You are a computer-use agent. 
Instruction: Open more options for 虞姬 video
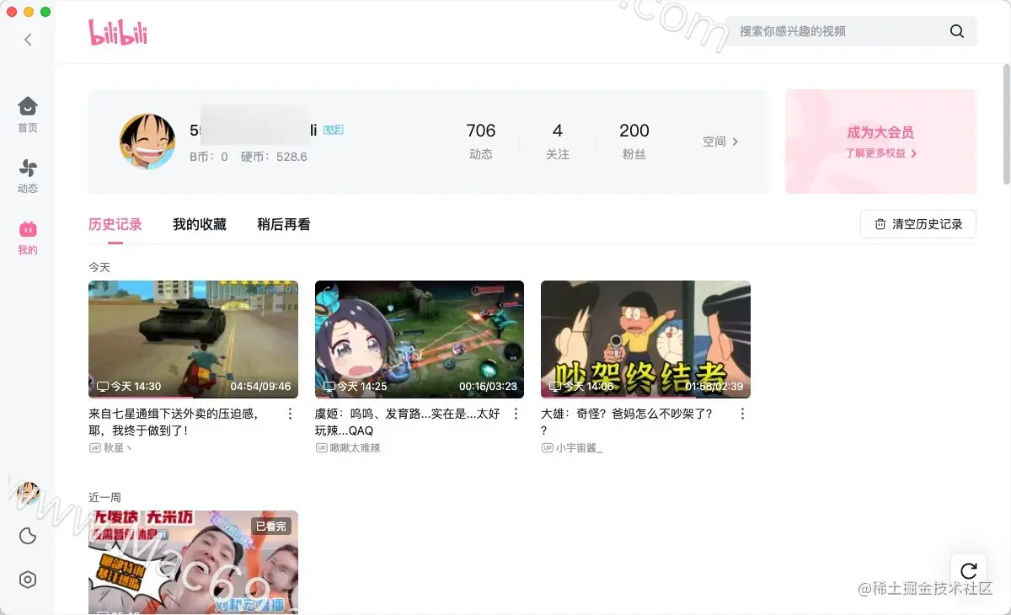516,414
